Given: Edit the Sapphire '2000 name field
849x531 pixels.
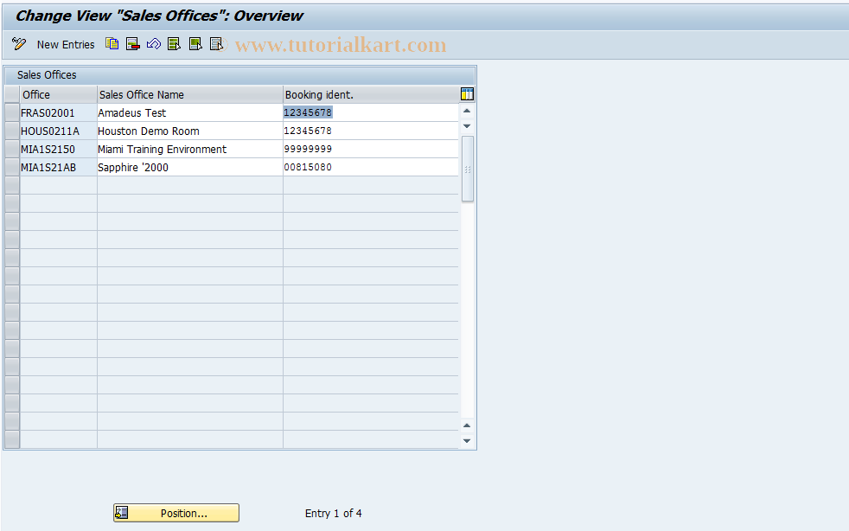Looking at the screenshot, I should 190,168.
